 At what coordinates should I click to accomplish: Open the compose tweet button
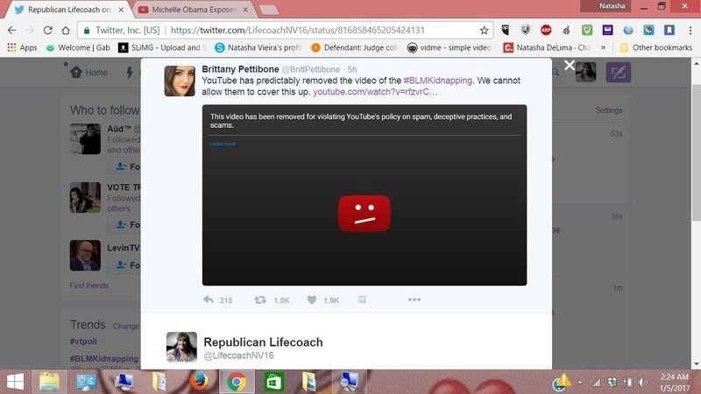point(619,73)
